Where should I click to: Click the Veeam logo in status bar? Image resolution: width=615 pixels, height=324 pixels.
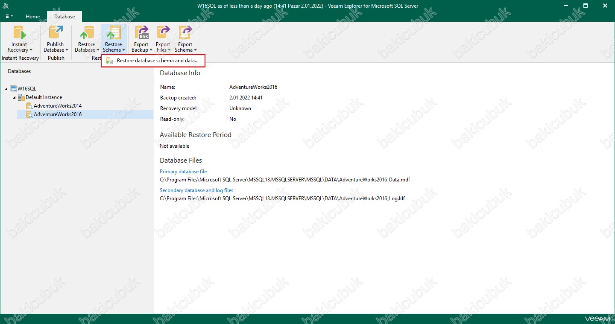[596, 318]
